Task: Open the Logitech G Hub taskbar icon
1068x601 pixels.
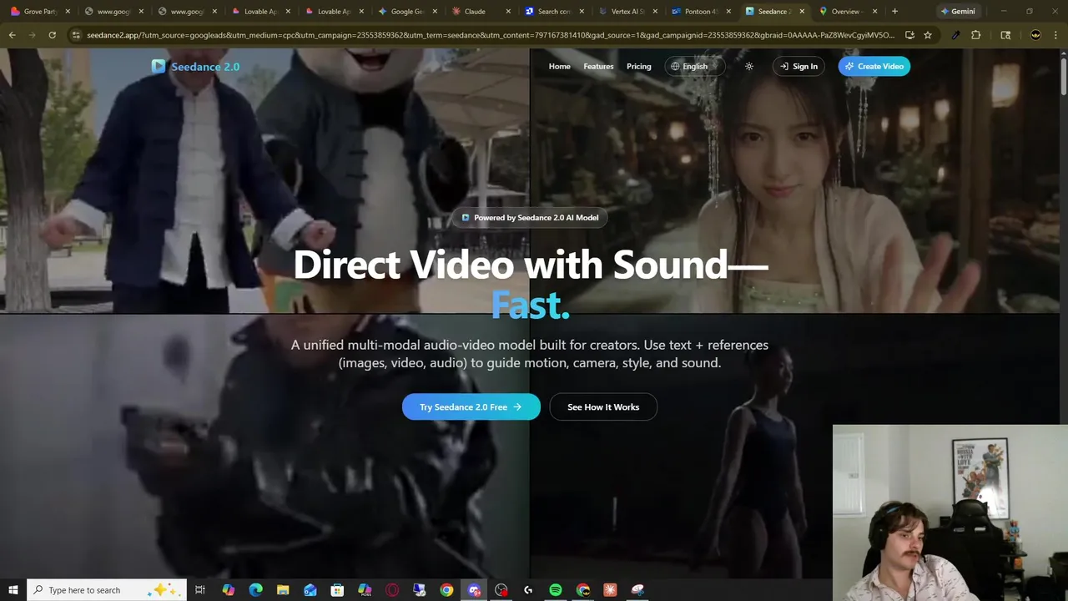Action: [x=528, y=590]
